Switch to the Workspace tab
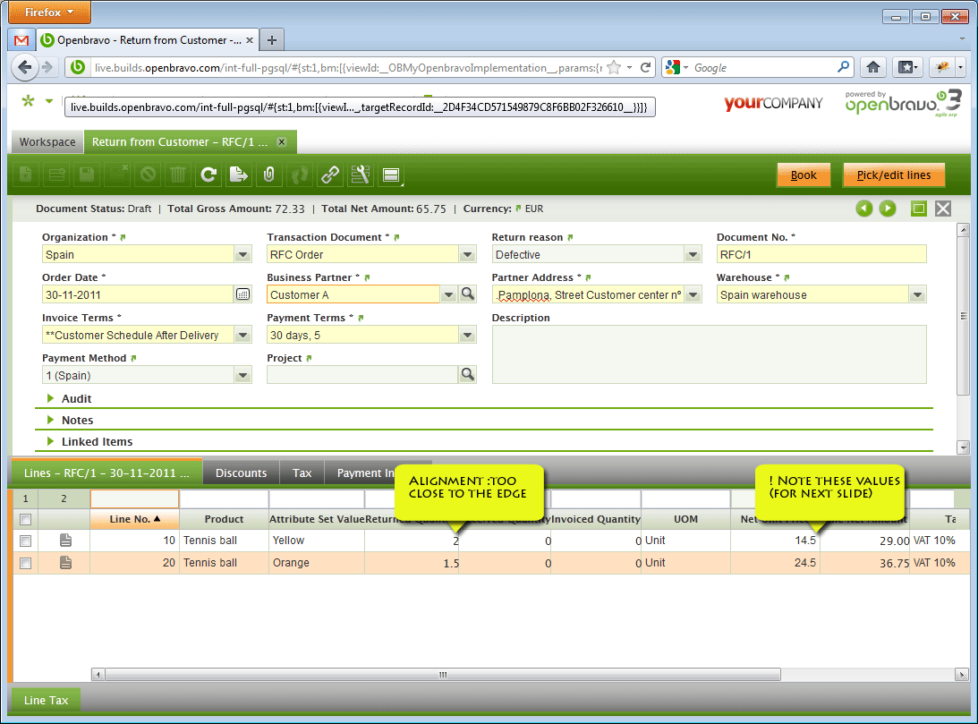978x724 pixels. [47, 142]
